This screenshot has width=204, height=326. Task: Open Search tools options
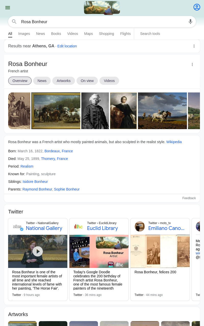point(150,34)
